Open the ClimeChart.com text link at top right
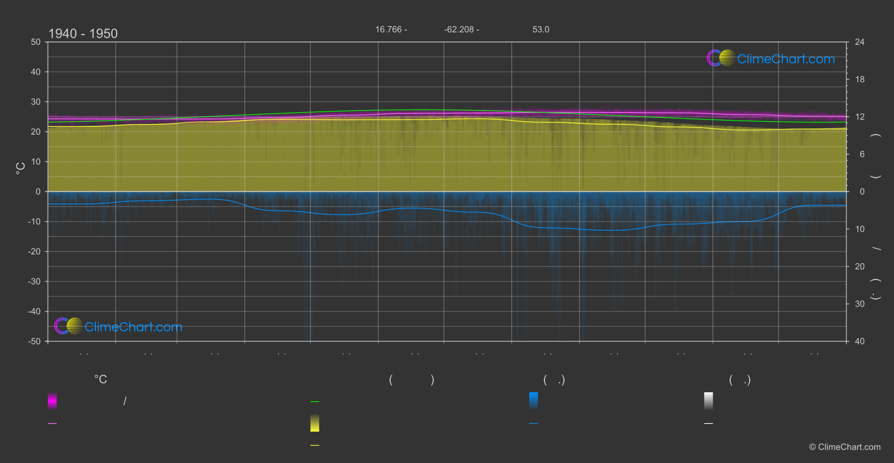The width and height of the screenshot is (894, 463). pos(786,59)
